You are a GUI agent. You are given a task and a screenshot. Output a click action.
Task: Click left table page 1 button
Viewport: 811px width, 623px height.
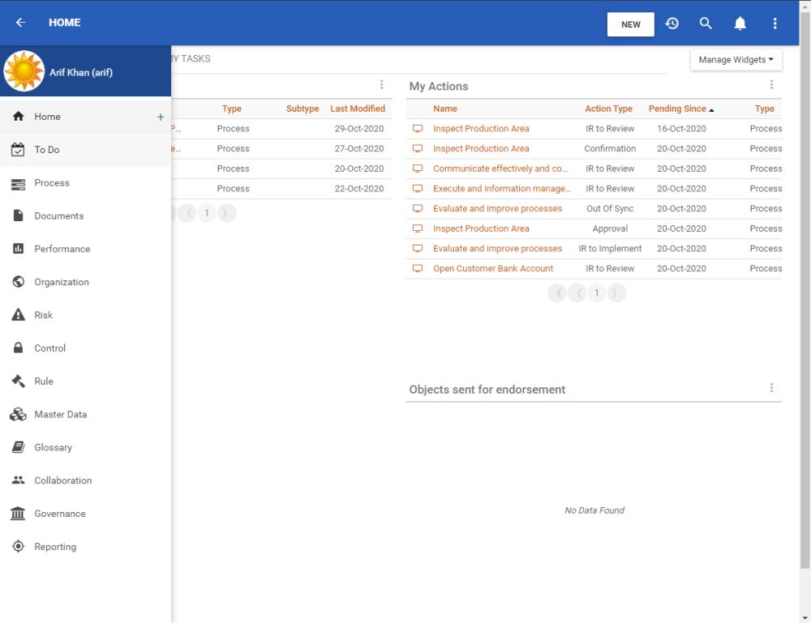pyautogui.click(x=207, y=213)
